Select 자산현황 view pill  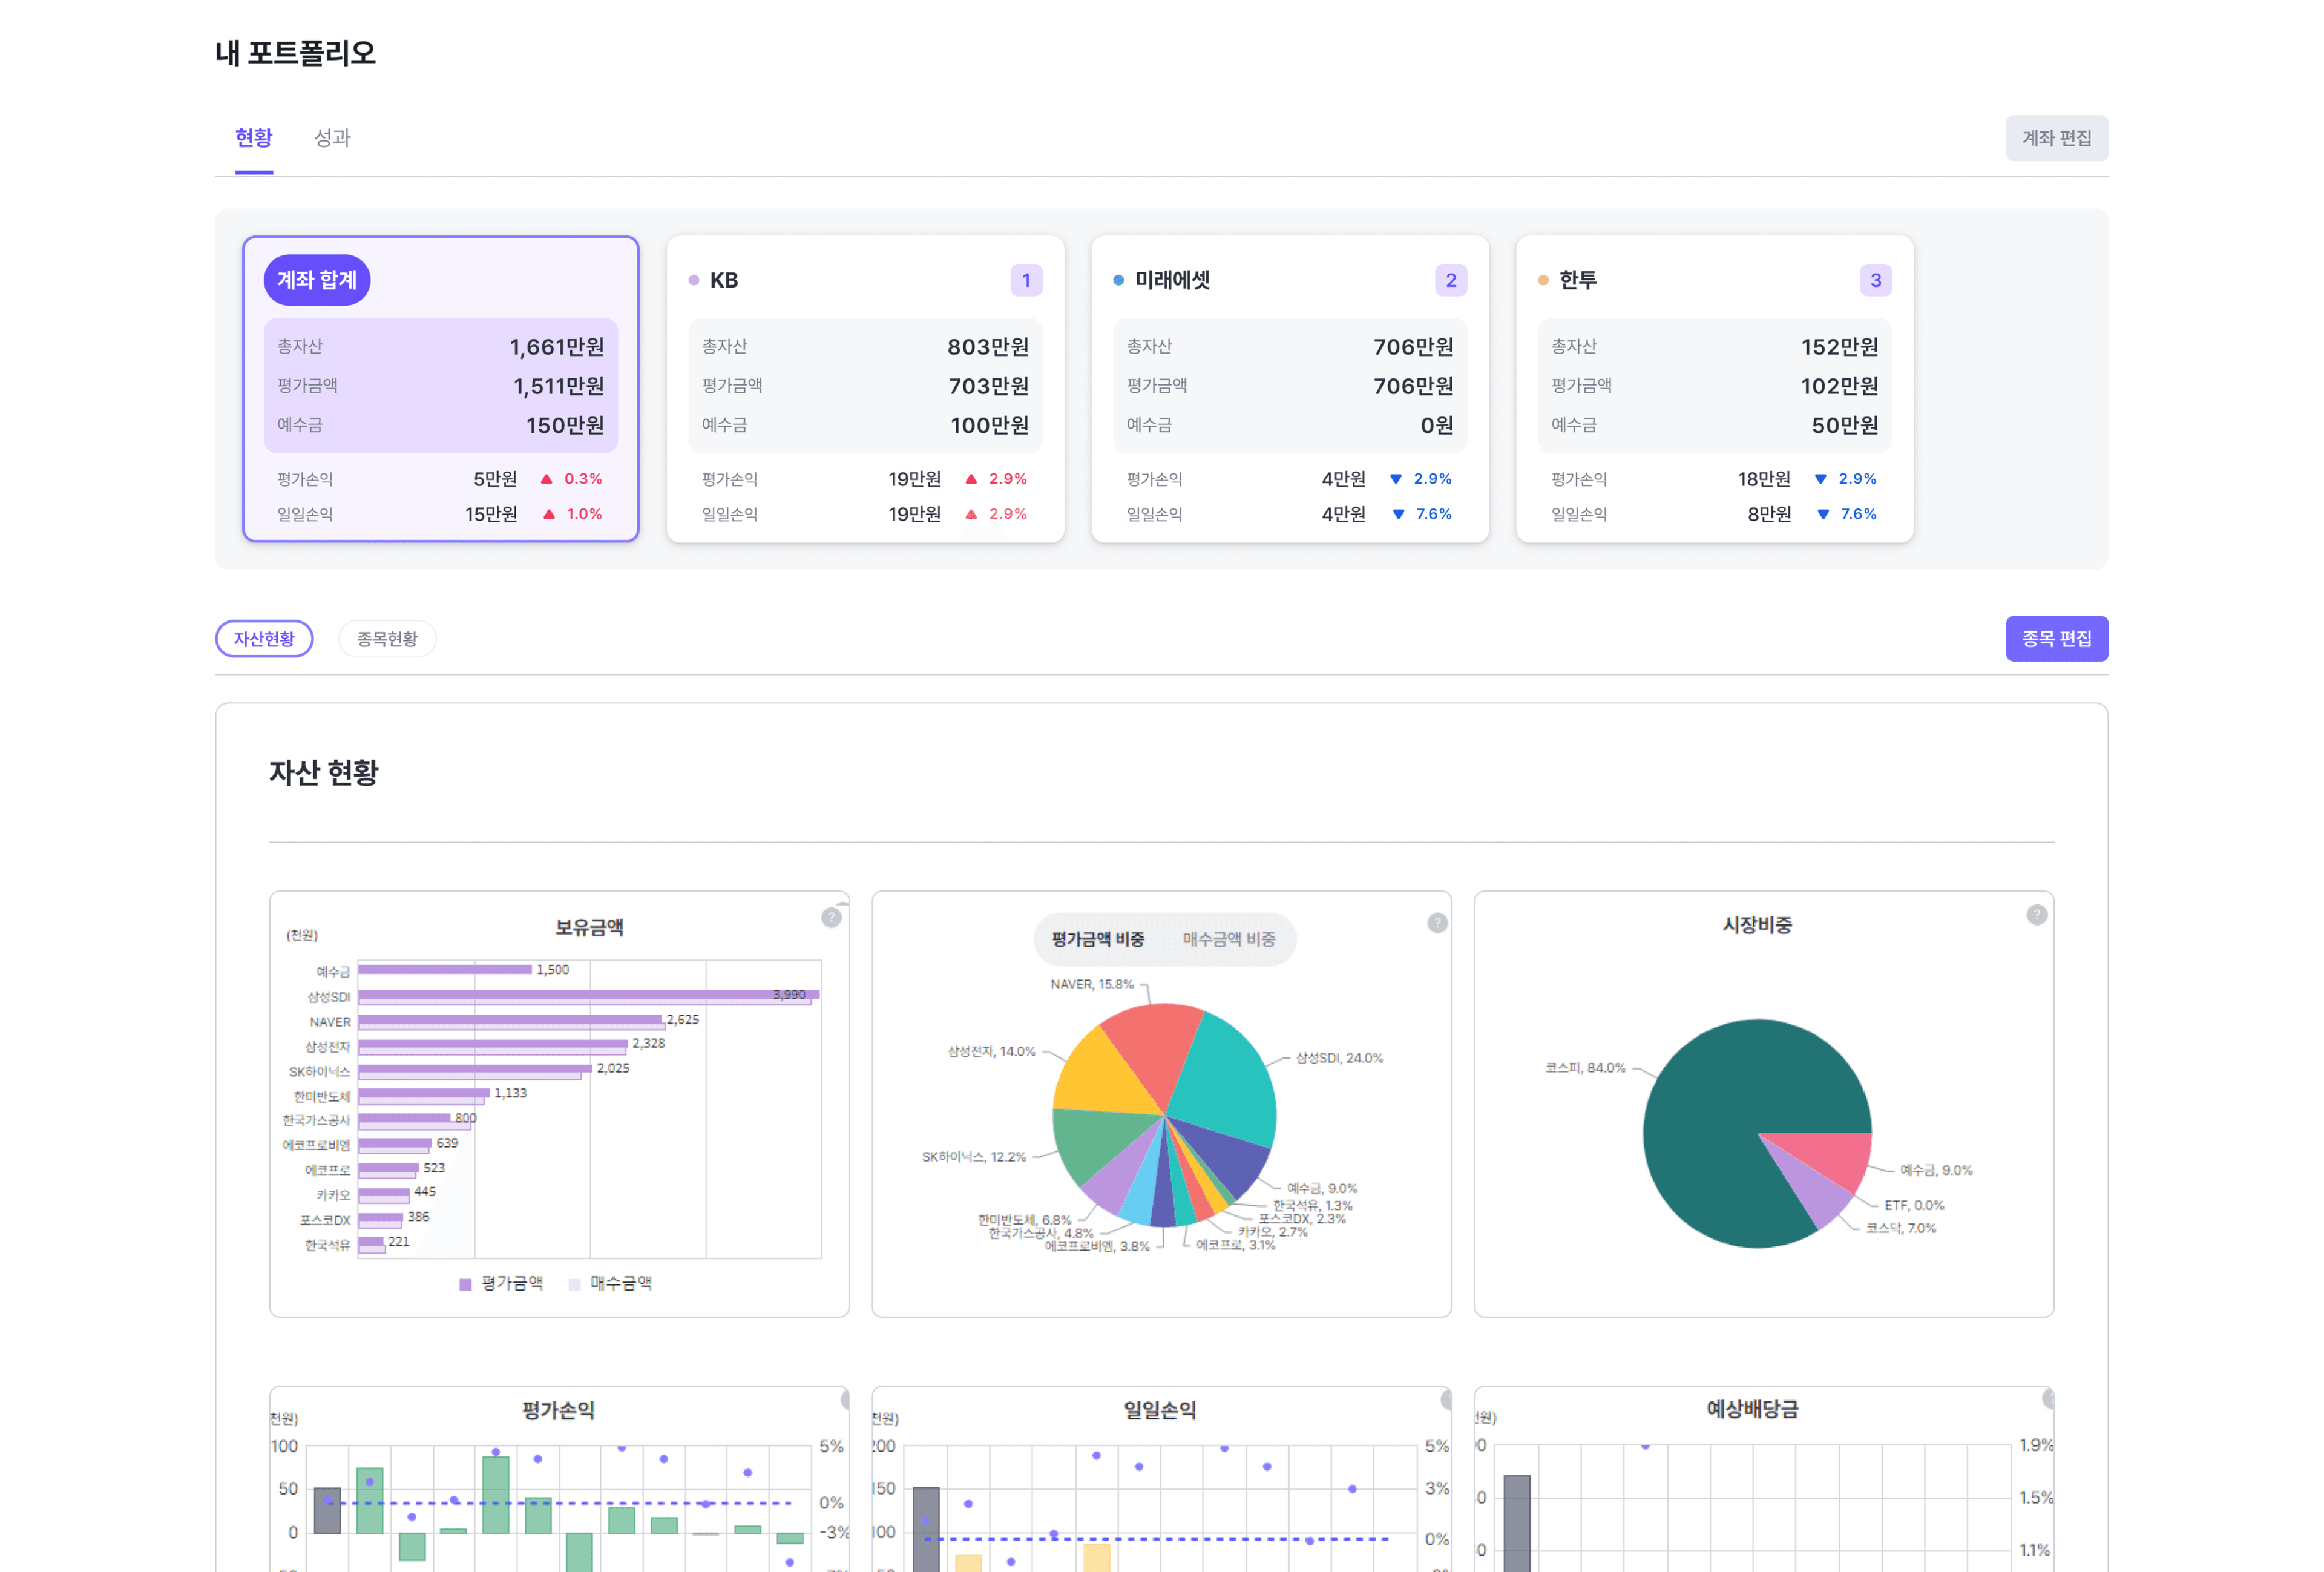[264, 639]
